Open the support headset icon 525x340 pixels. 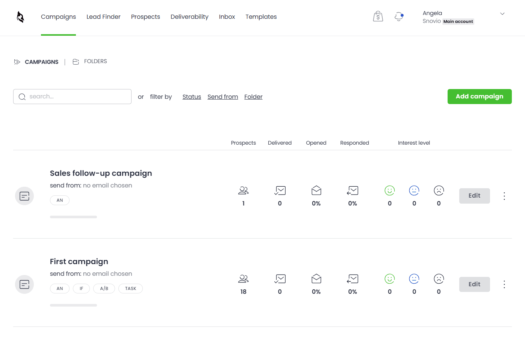[399, 17]
